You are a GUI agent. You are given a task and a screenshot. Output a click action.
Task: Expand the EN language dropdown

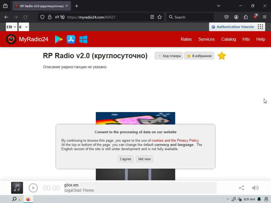[11, 27]
